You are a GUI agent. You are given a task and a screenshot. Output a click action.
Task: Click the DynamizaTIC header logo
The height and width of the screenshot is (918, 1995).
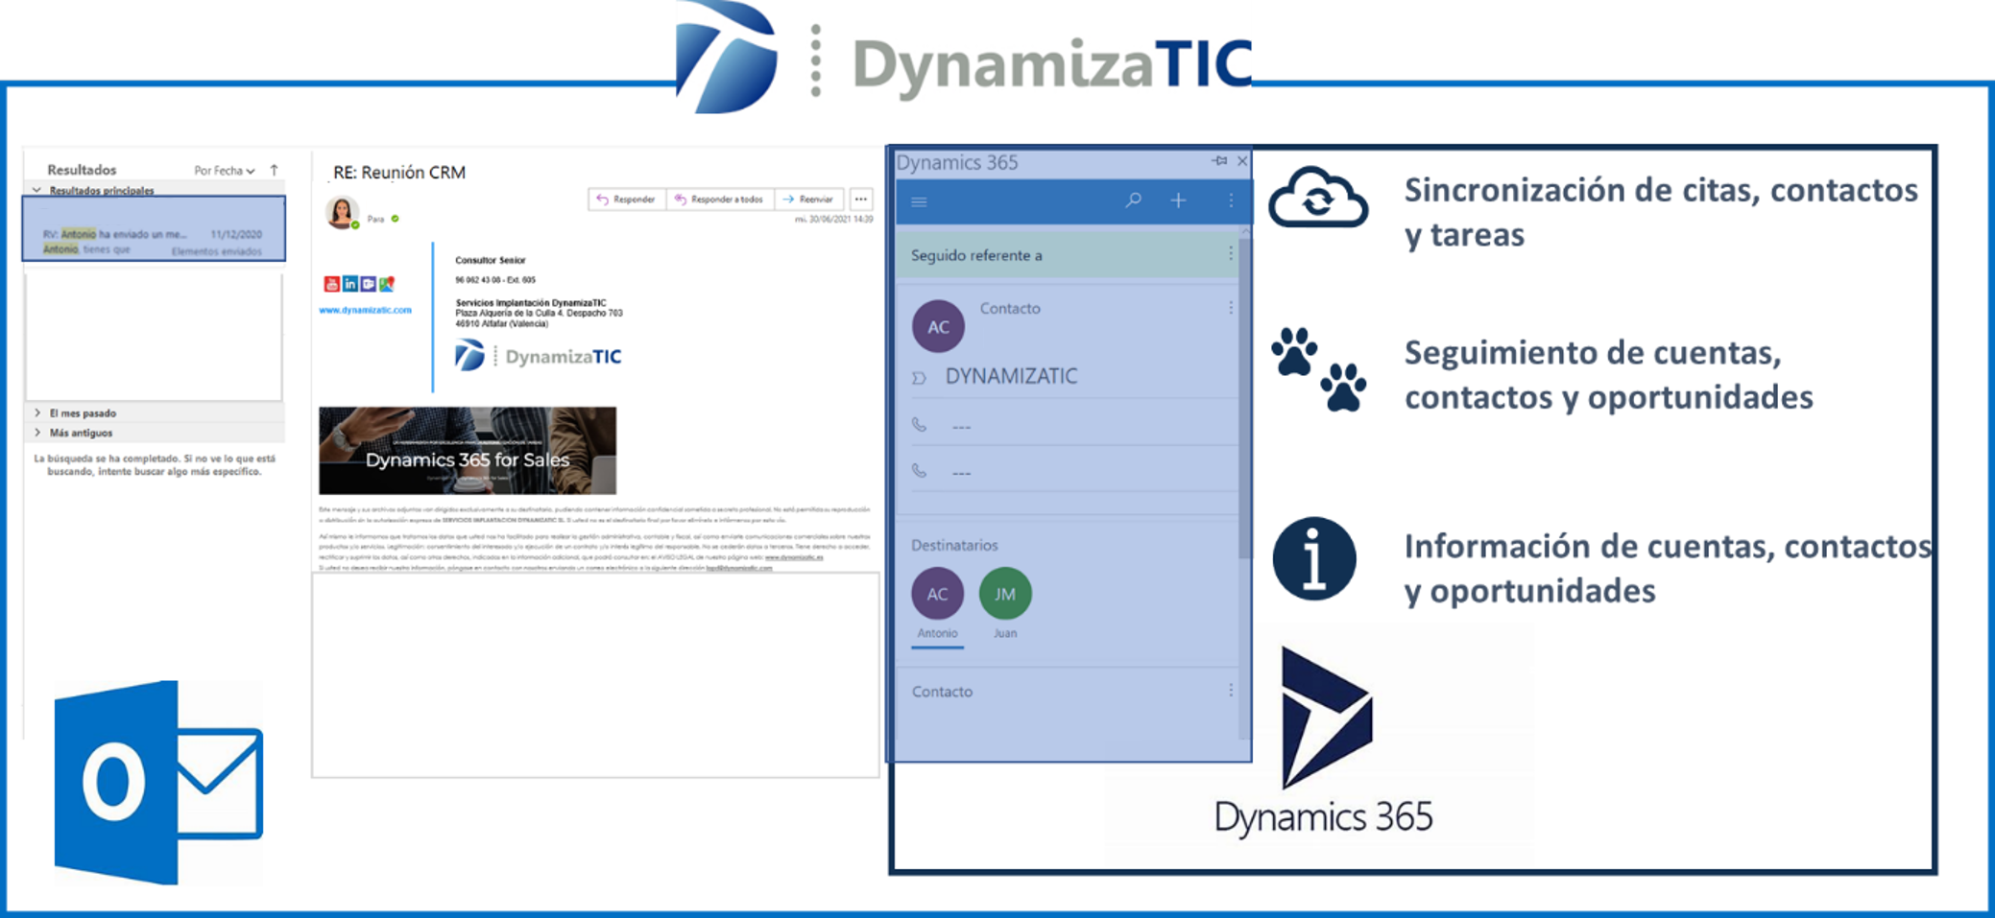[x=965, y=58]
